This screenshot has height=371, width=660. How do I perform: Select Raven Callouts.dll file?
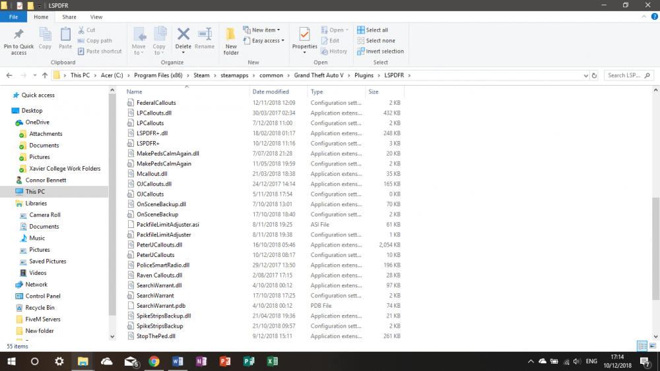[x=159, y=275]
